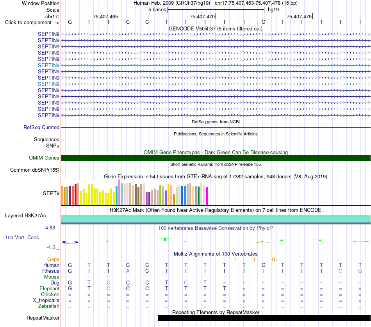Open 'Publications: Sequences in Scientific Articles' title
Viewport: 371px width, 327px height.
tap(216, 134)
